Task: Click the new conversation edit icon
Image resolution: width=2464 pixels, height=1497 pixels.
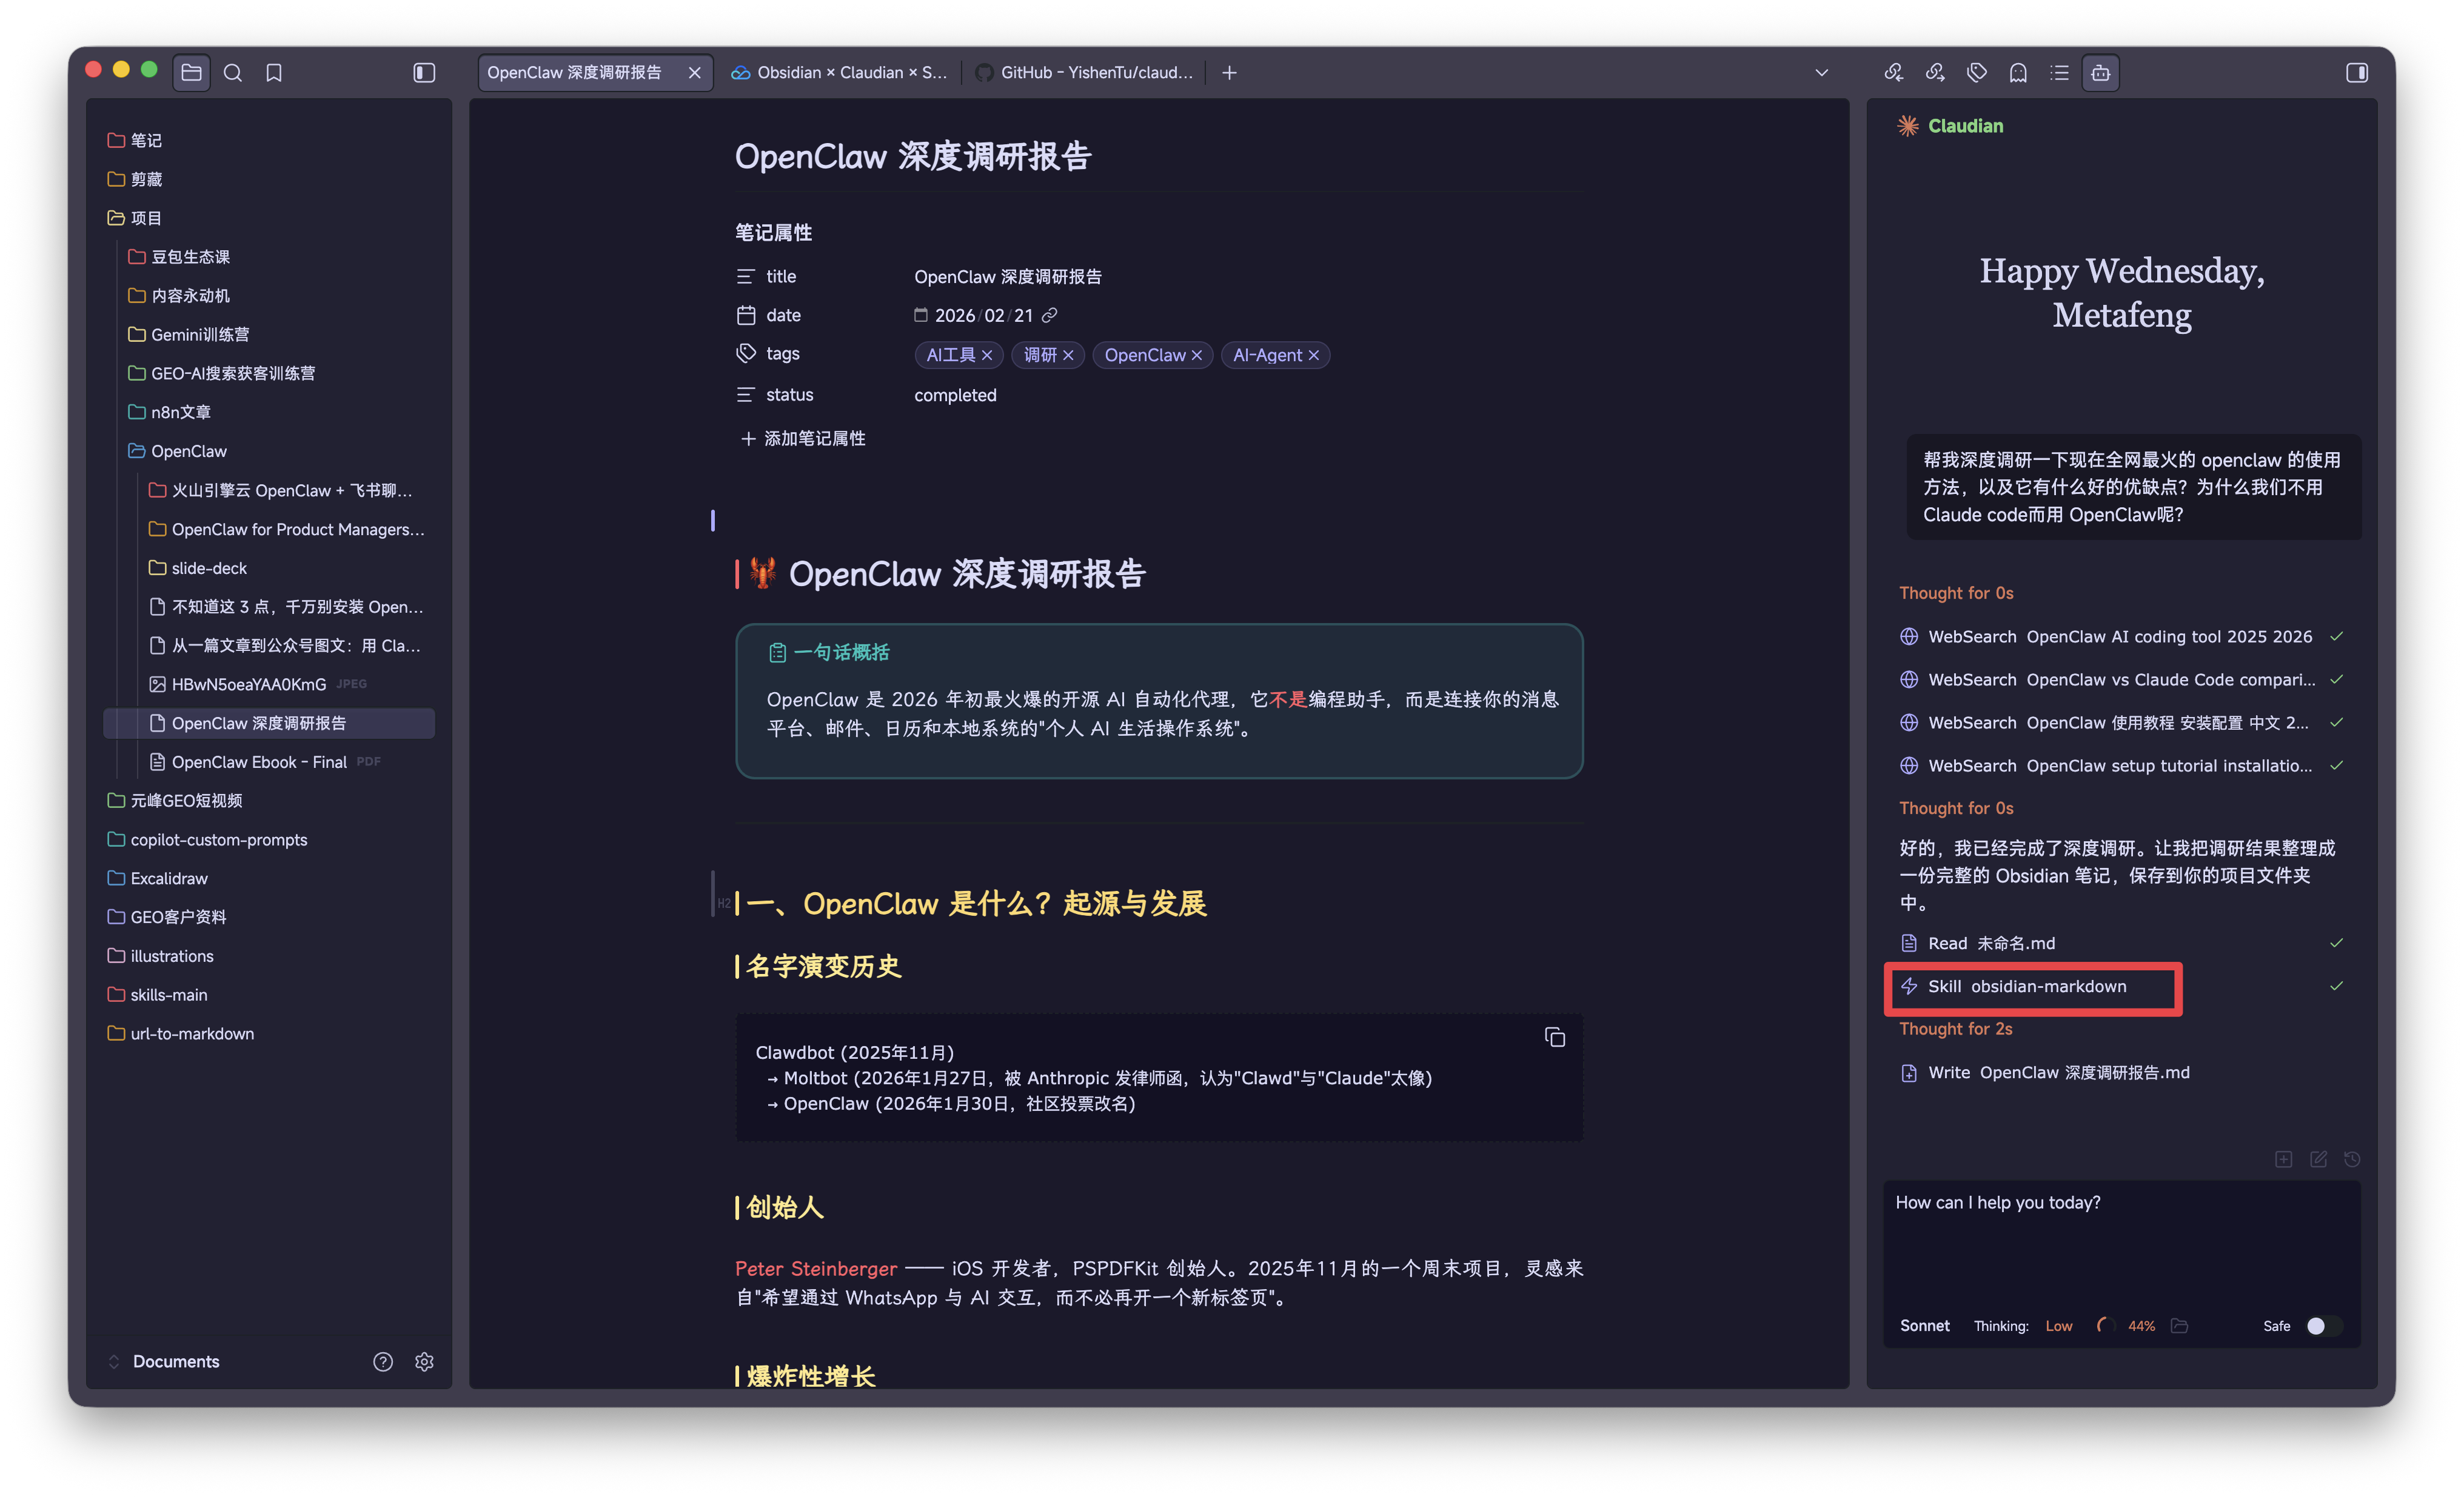Action: (2318, 1159)
